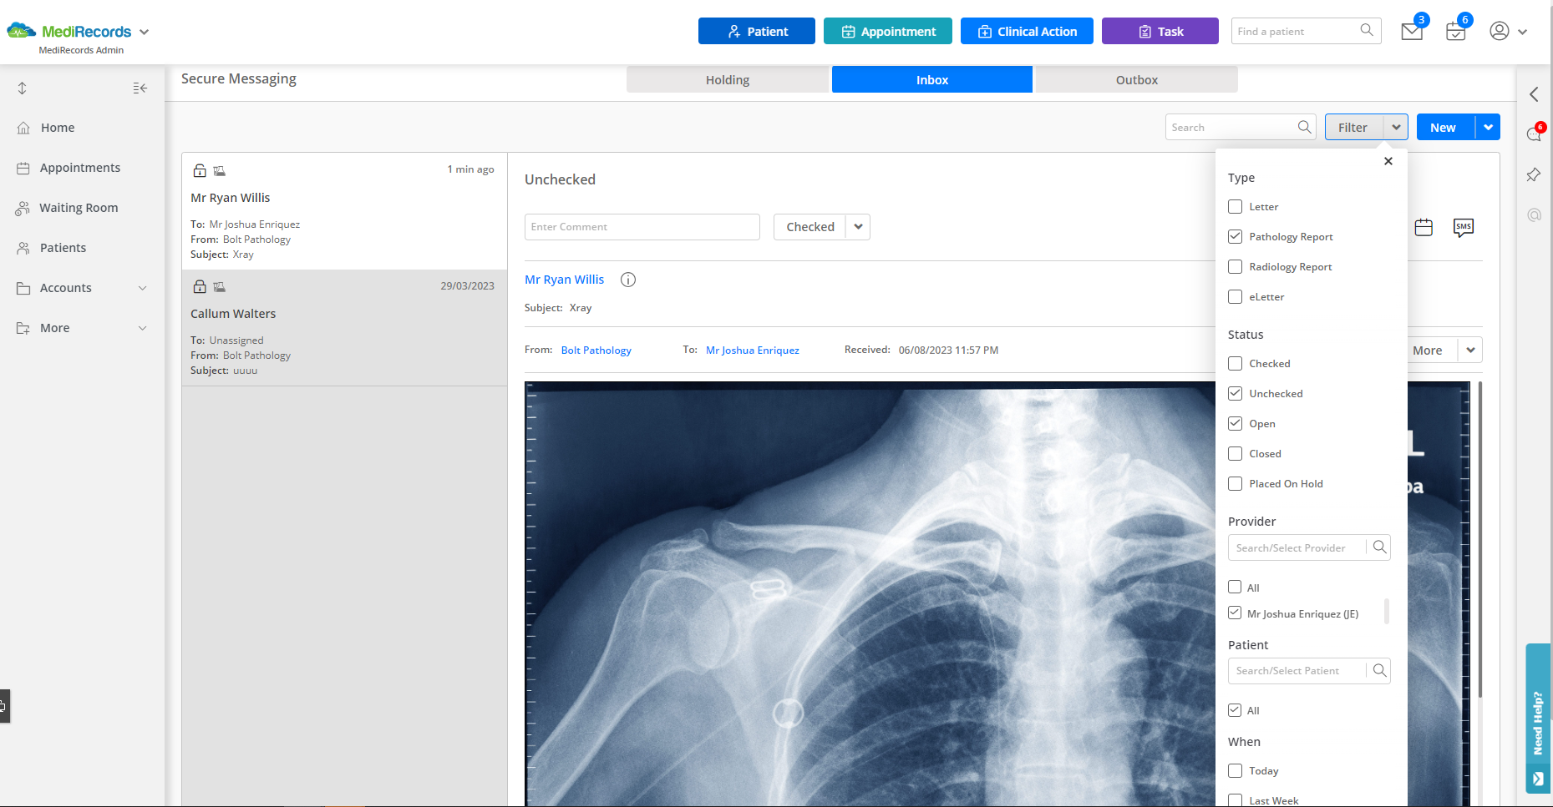Click the Search/Select Provider field
The width and height of the screenshot is (1553, 807).
pos(1297,547)
